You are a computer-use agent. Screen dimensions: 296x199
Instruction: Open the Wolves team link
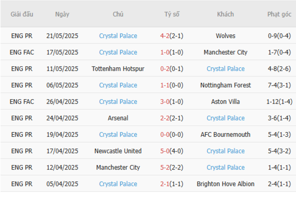point(225,36)
